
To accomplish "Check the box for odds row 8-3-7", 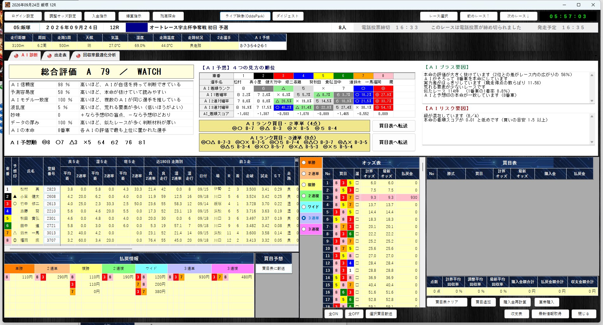I will pyautogui.click(x=357, y=198).
